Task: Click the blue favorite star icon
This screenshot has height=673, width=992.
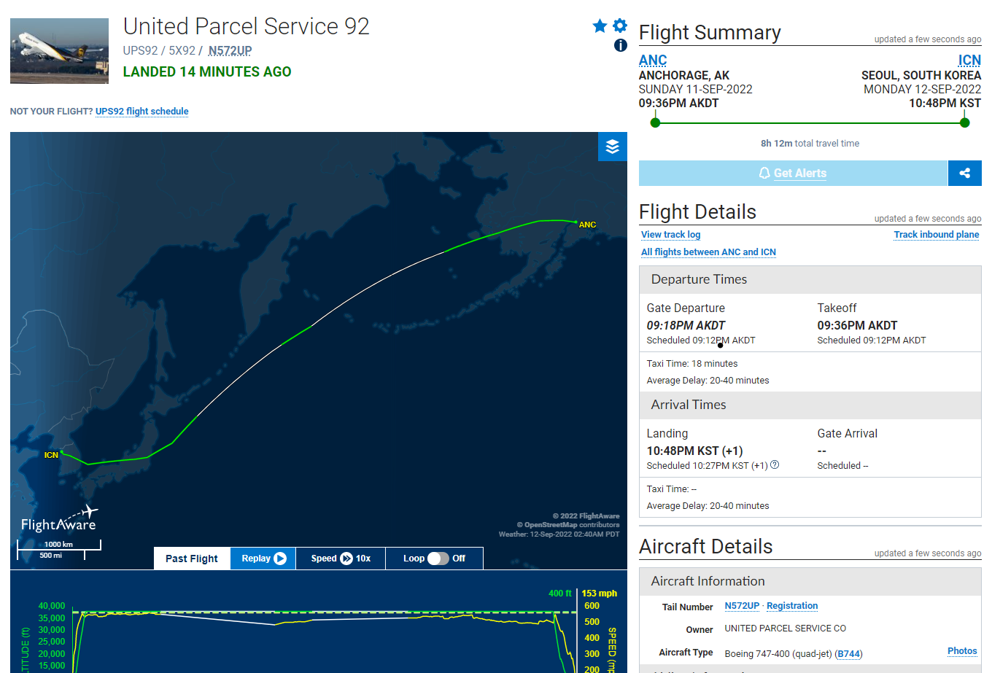Action: coord(600,26)
